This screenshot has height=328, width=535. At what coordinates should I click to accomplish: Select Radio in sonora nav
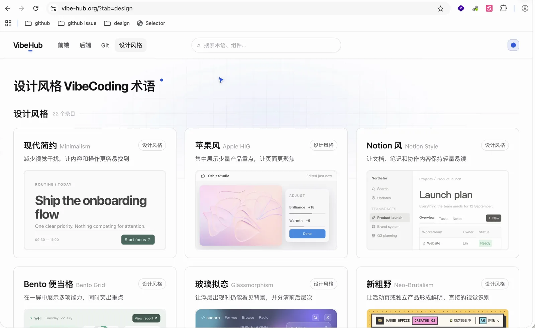(263, 318)
